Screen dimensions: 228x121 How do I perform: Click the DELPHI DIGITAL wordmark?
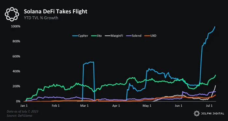point(212,113)
